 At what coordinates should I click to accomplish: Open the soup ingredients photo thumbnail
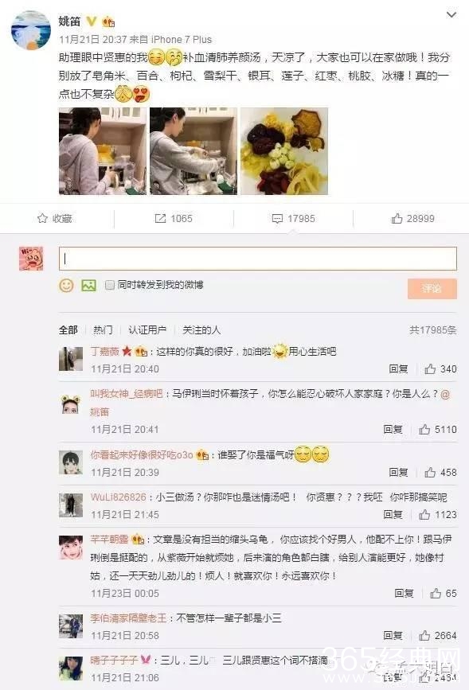click(x=284, y=151)
